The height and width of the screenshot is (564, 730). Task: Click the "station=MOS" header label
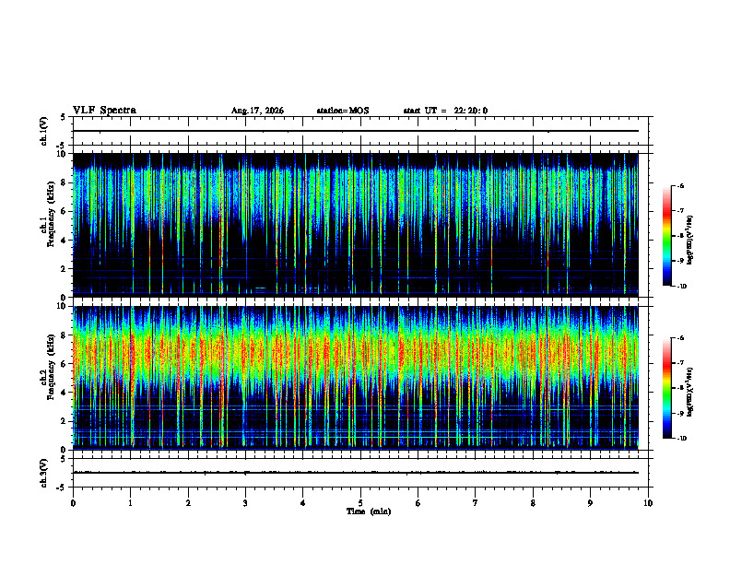click(x=343, y=111)
